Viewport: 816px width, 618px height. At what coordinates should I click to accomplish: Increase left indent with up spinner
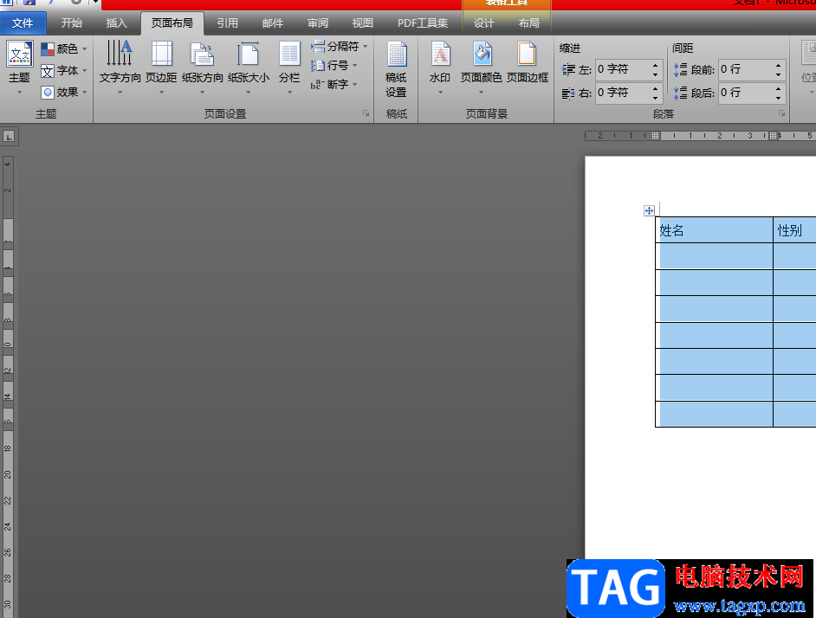[x=656, y=65]
